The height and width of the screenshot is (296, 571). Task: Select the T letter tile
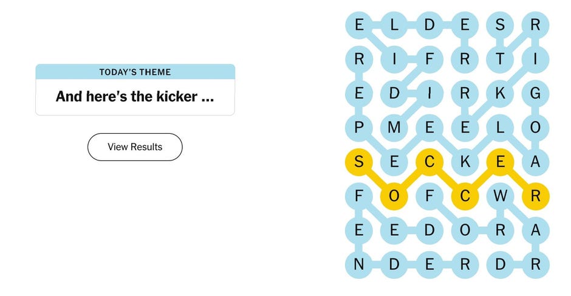[x=500, y=59]
